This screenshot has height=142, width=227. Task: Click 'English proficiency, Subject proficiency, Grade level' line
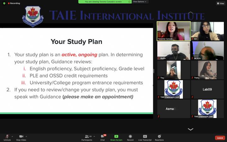coord(87,69)
